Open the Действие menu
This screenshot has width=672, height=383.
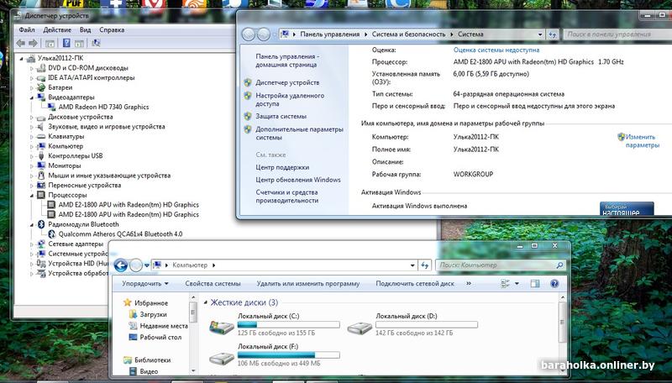pyautogui.click(x=57, y=30)
